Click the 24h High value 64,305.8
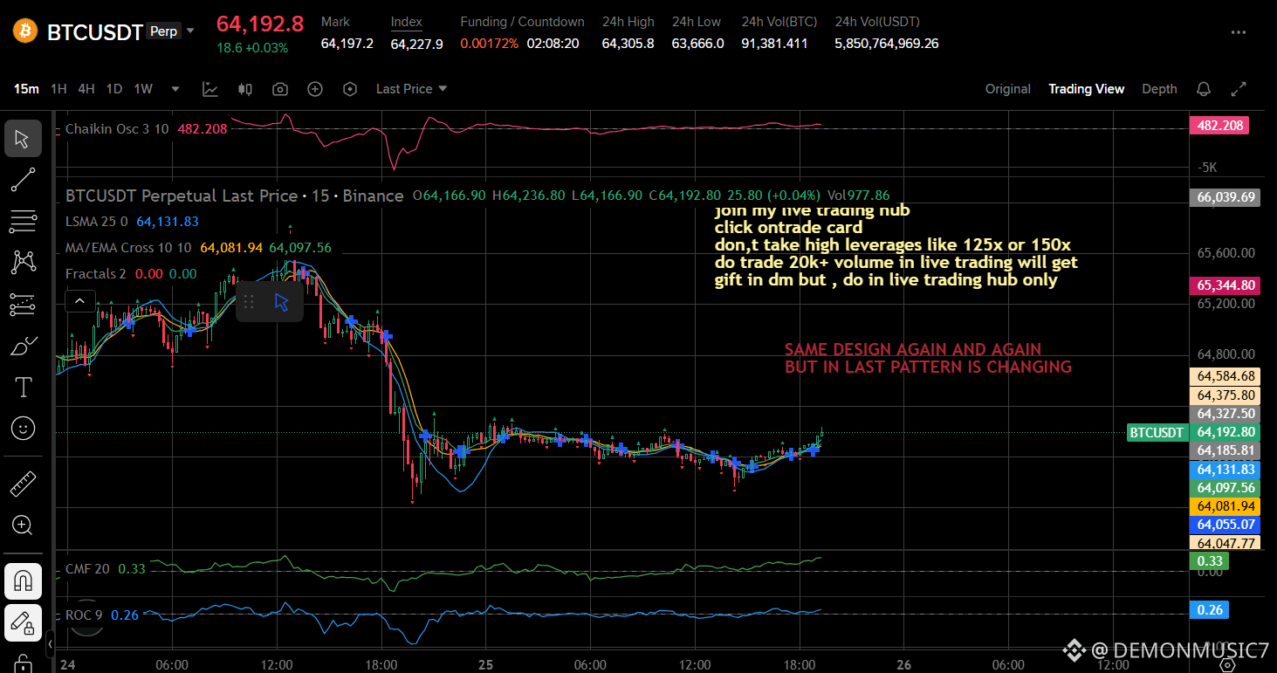 [628, 43]
